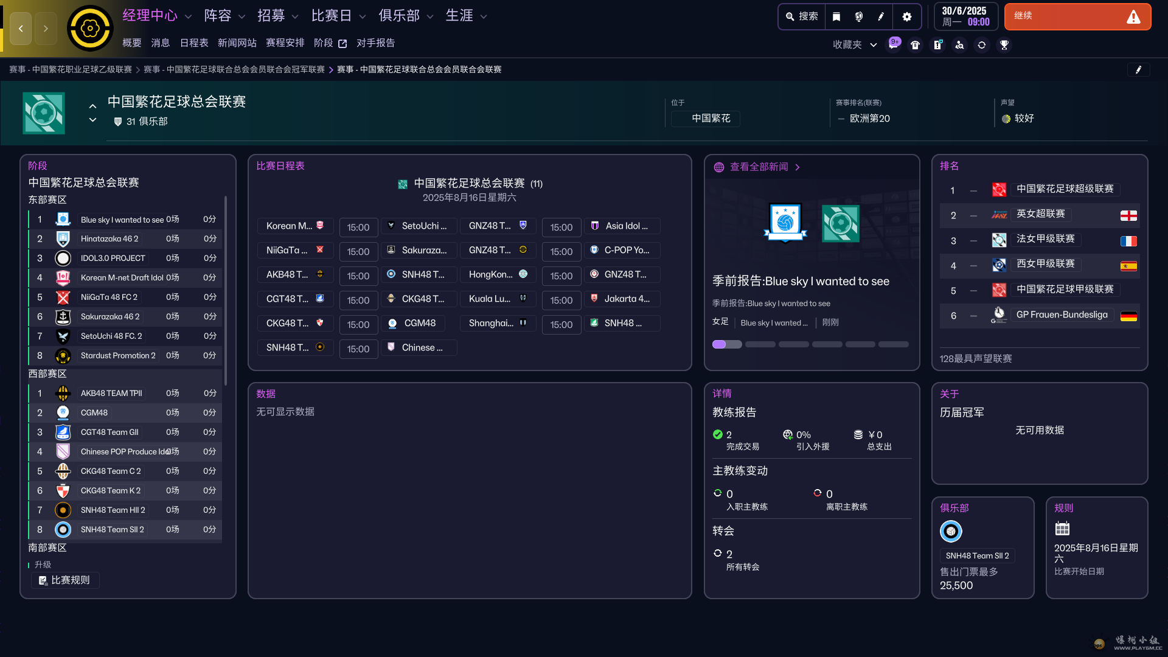Click the trophy shortcut icon
Image resolution: width=1168 pixels, height=657 pixels.
[1004, 44]
